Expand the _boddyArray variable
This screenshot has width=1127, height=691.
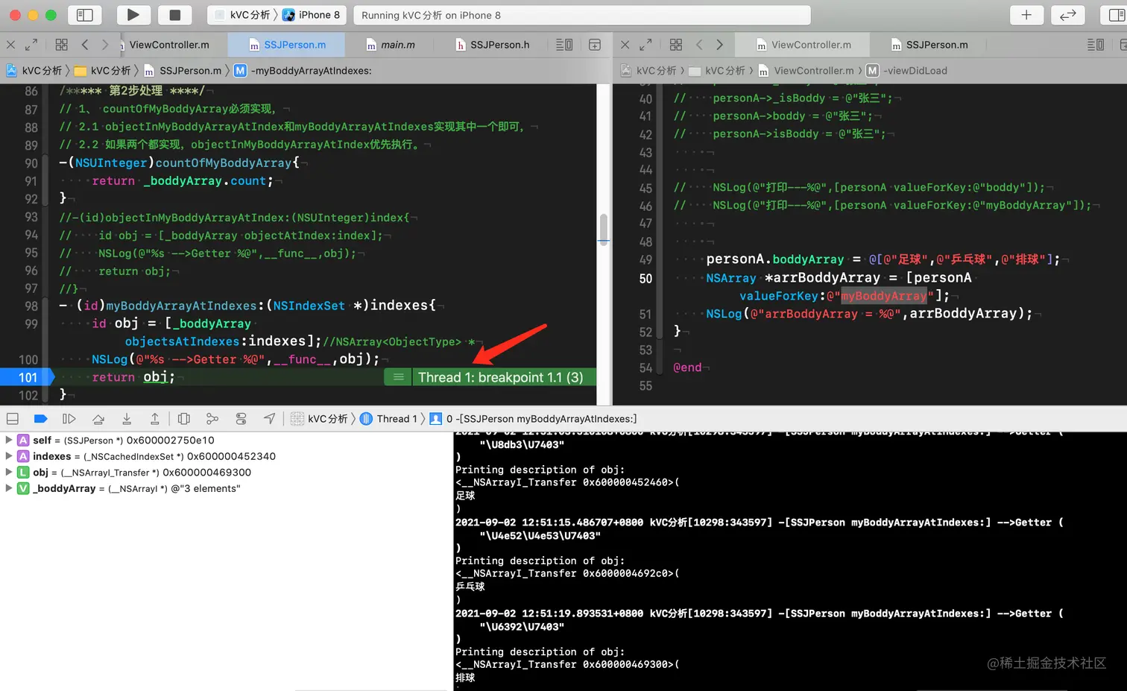point(9,488)
